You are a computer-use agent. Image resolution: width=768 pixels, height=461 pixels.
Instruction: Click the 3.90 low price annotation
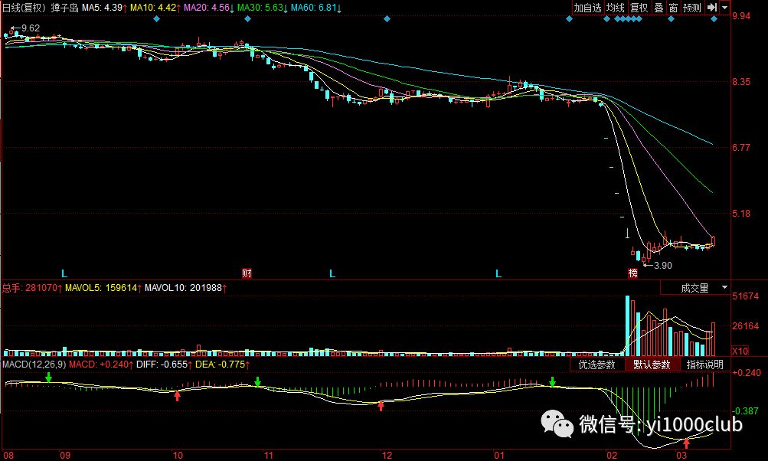[662, 266]
